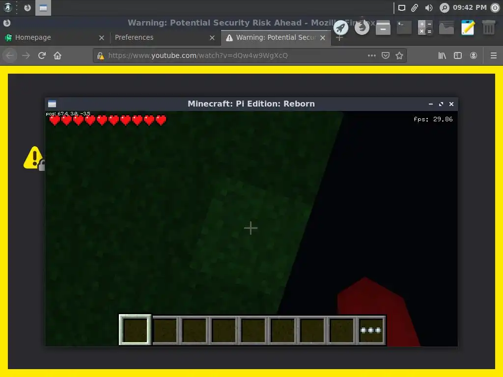503x377 pixels.
Task: Open the Firefox account icon
Action: tap(473, 55)
